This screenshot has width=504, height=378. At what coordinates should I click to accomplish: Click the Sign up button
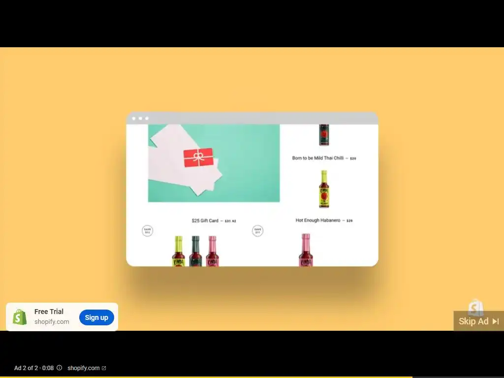point(96,317)
